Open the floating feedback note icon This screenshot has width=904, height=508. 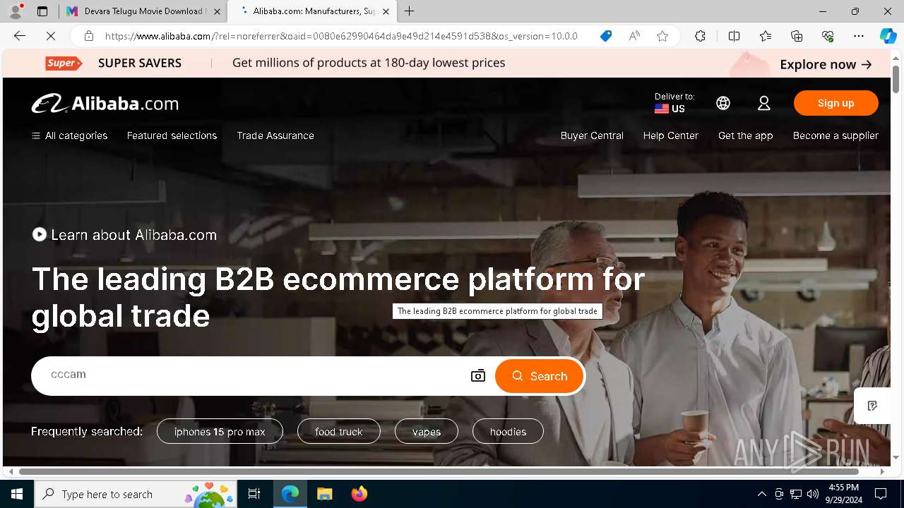click(x=872, y=406)
